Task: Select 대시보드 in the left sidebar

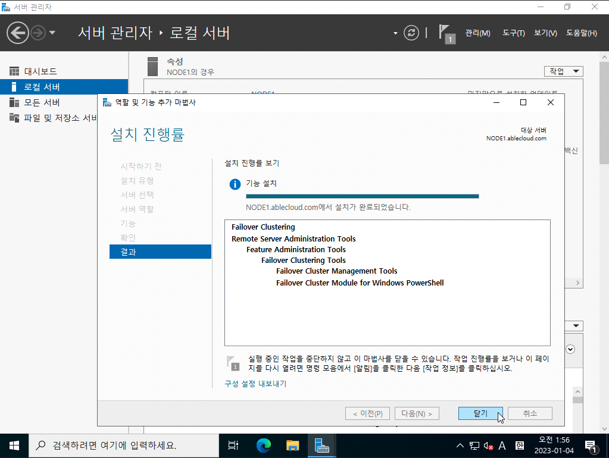Action: click(x=64, y=71)
